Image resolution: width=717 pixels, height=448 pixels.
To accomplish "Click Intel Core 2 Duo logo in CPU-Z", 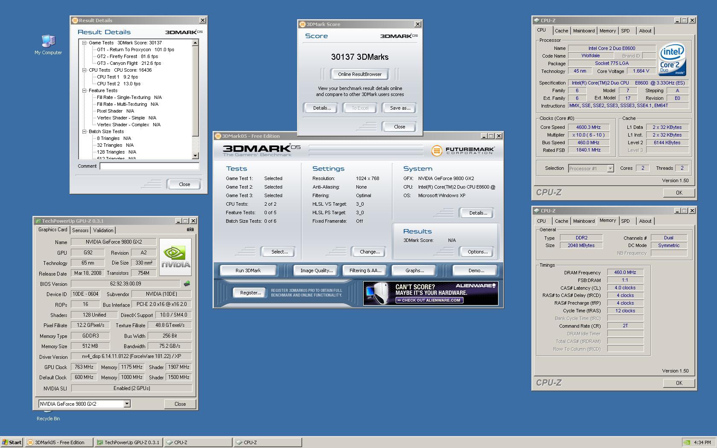I will coord(672,59).
